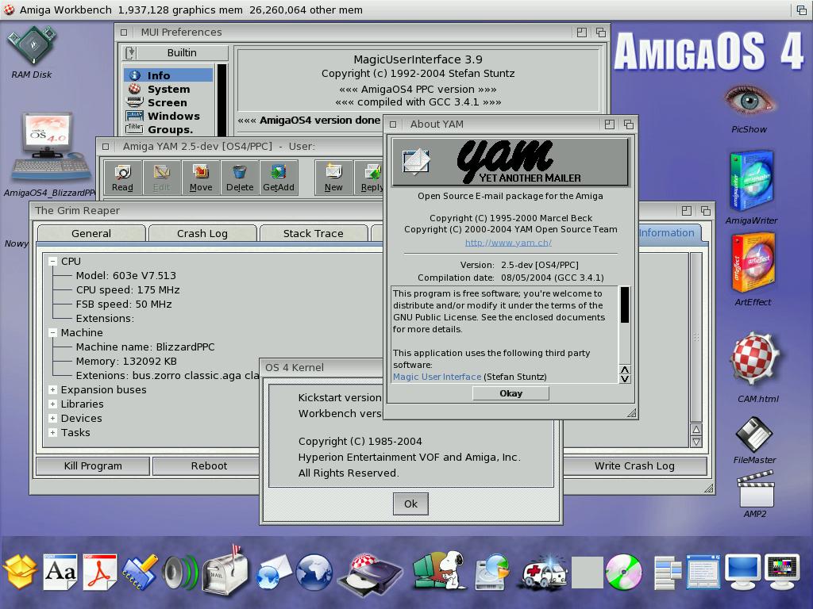Click the Edit button in YAM toolbar
Viewport: 813px width, 609px height.
click(x=161, y=178)
